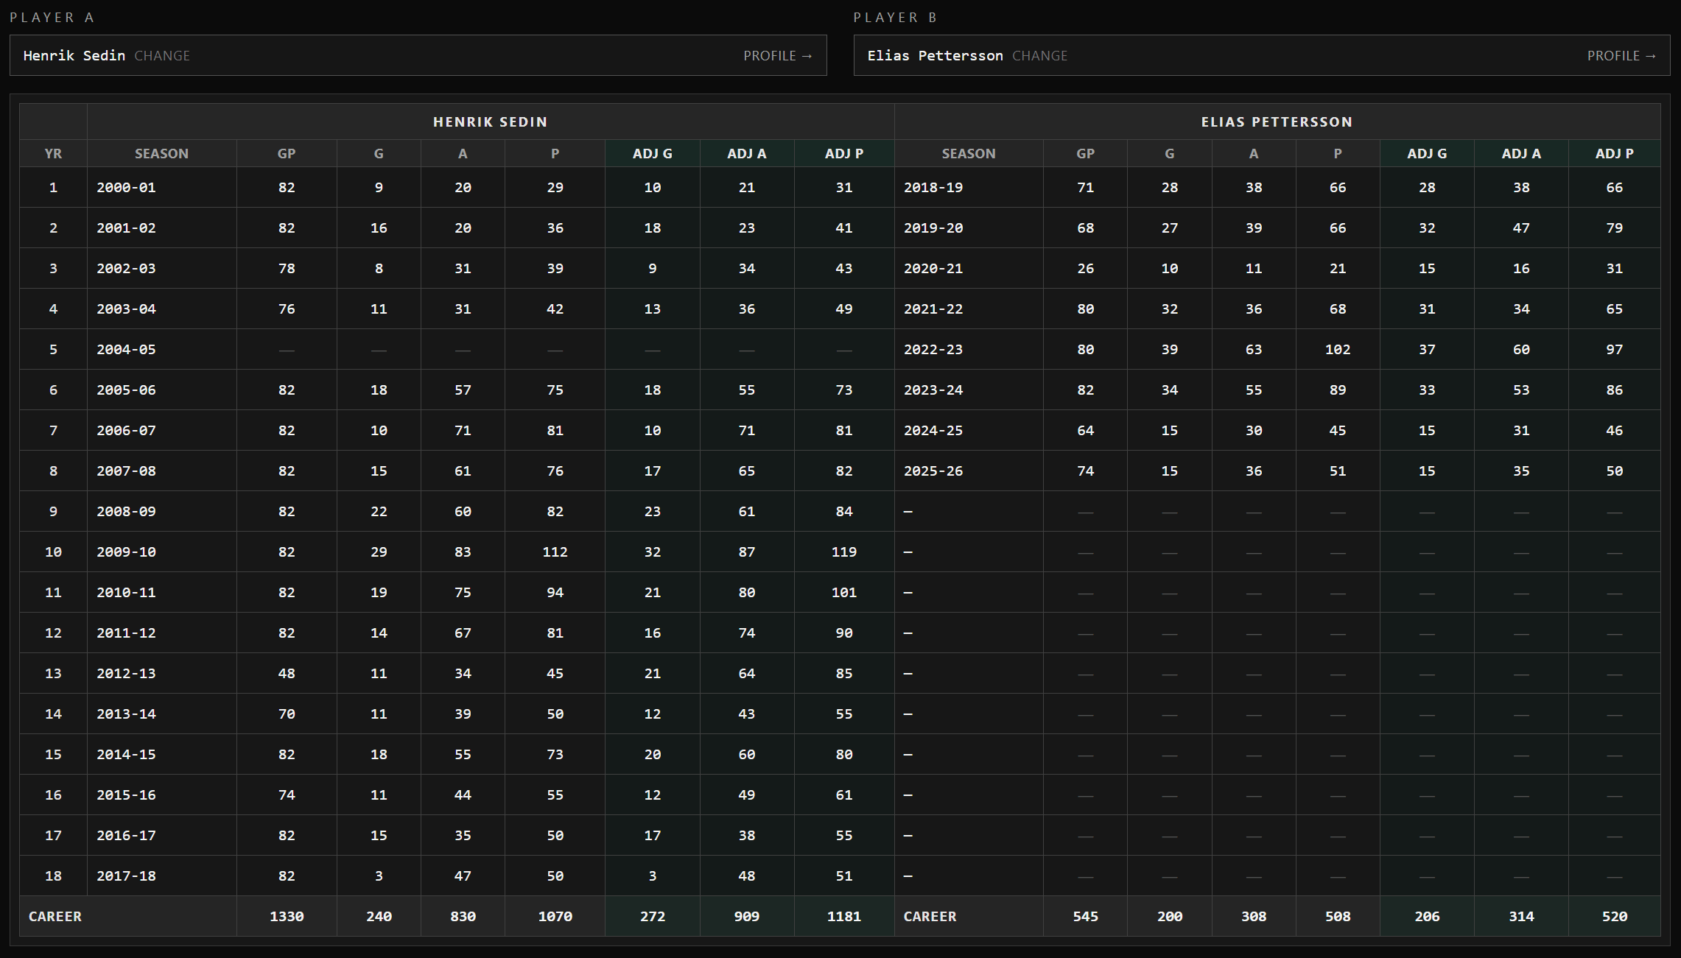Click Pettersson's CAREER adjusted points 520
Screen dimensions: 1681x958
point(1614,917)
